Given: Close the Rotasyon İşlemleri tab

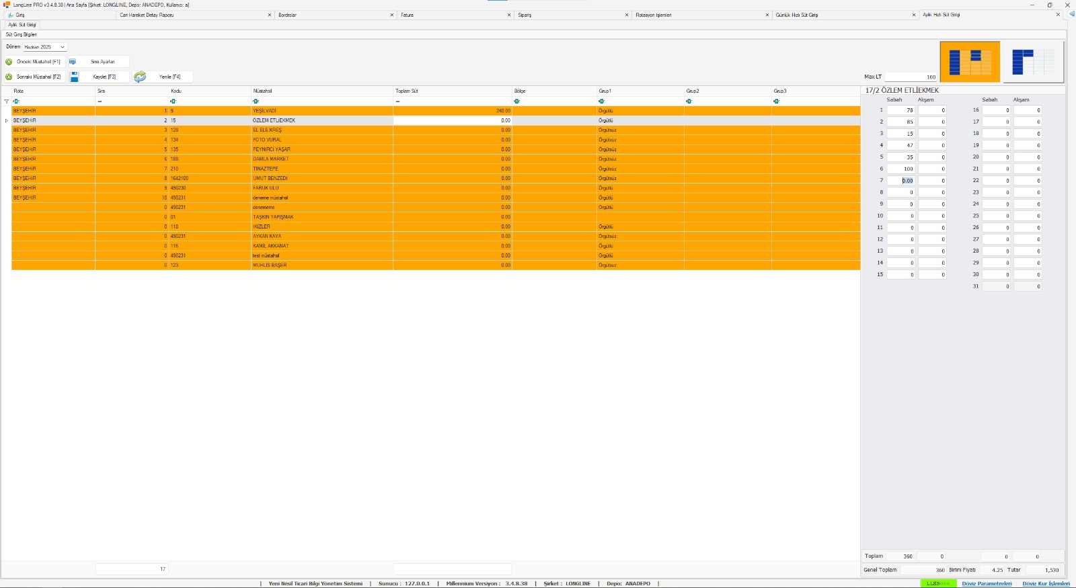Looking at the screenshot, I should pyautogui.click(x=767, y=15).
